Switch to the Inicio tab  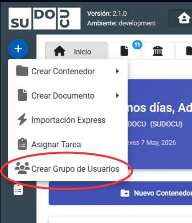pyautogui.click(x=76, y=51)
